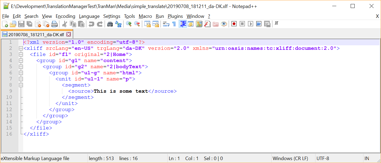The height and width of the screenshot is (163, 381).
Task: Click Run macro multiple times icon
Action: [259, 24]
